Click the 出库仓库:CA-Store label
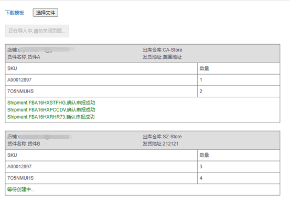Viewport: 290px width, 214px height. (x=162, y=50)
